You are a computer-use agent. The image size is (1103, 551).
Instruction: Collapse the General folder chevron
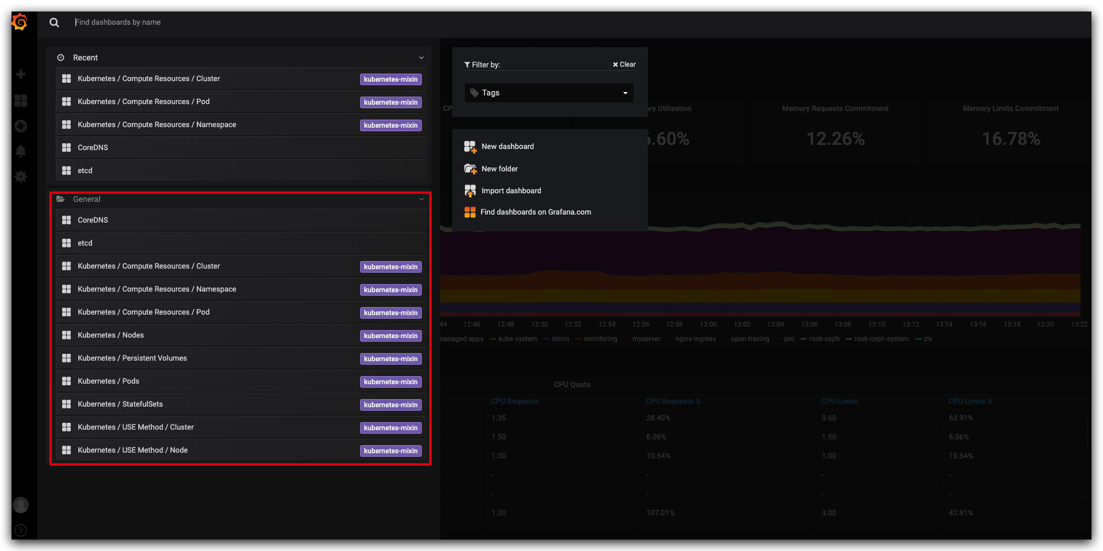point(421,200)
